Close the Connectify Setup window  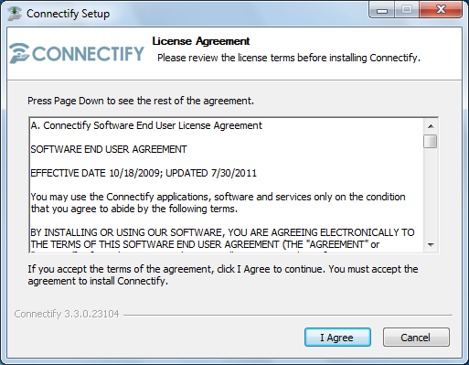[441, 10]
